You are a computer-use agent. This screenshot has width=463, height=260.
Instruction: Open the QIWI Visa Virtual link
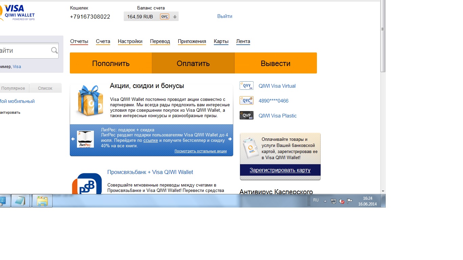[277, 86]
